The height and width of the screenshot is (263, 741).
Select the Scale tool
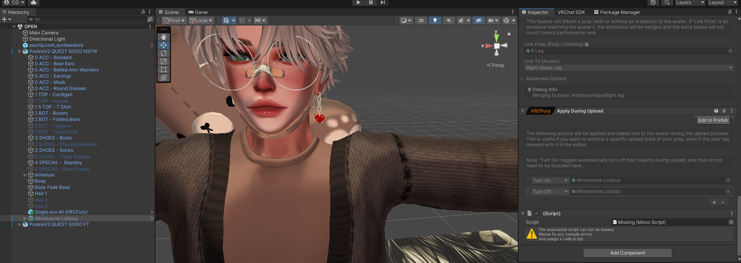(164, 61)
